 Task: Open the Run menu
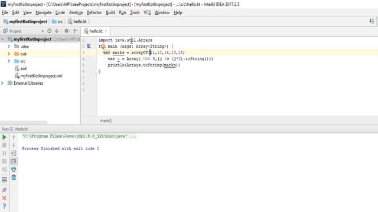click(122, 12)
